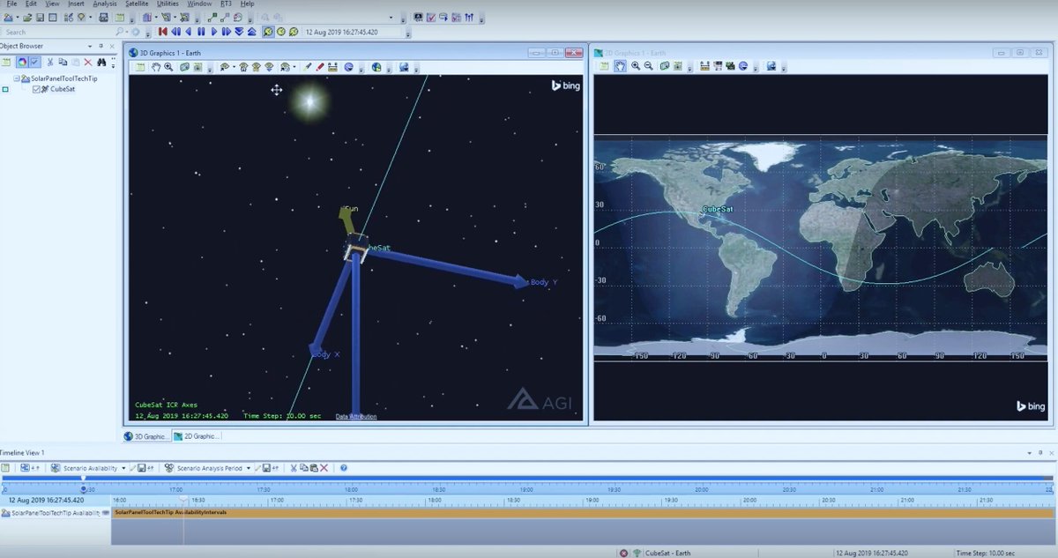This screenshot has height=558, width=1058.
Task: Save the scenario with Save icon
Action: [41, 17]
